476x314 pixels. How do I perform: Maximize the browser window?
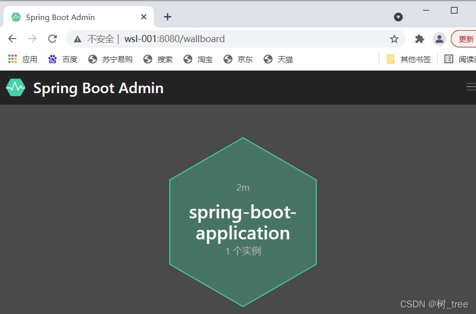454,11
